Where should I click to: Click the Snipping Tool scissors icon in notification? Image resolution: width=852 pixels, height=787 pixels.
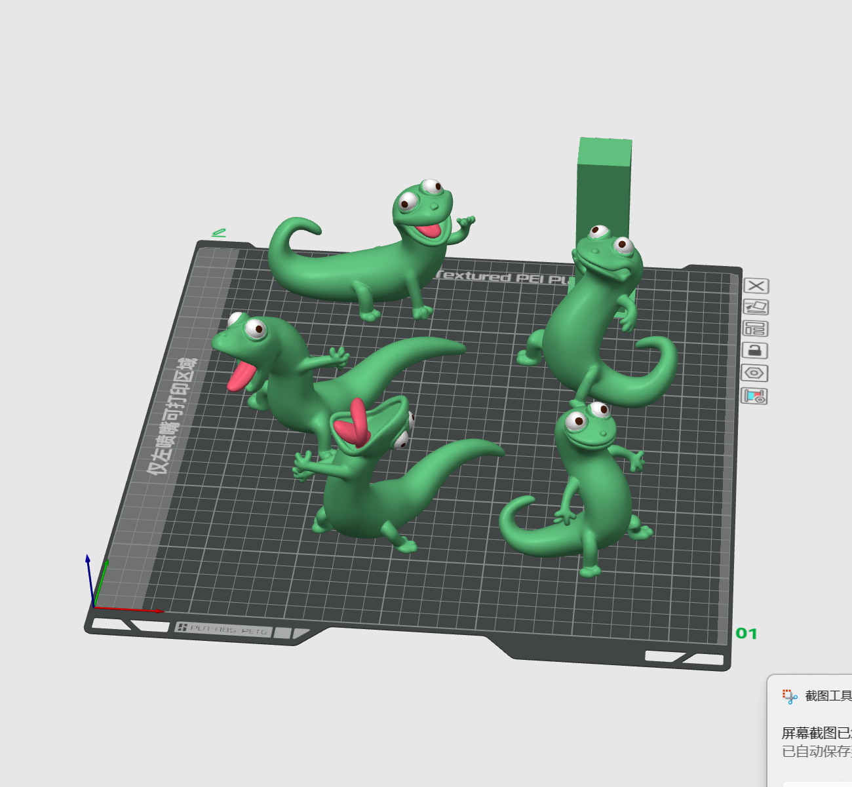790,696
